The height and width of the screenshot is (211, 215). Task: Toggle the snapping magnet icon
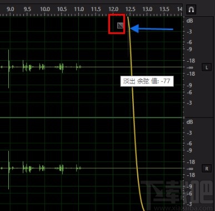pos(191,9)
